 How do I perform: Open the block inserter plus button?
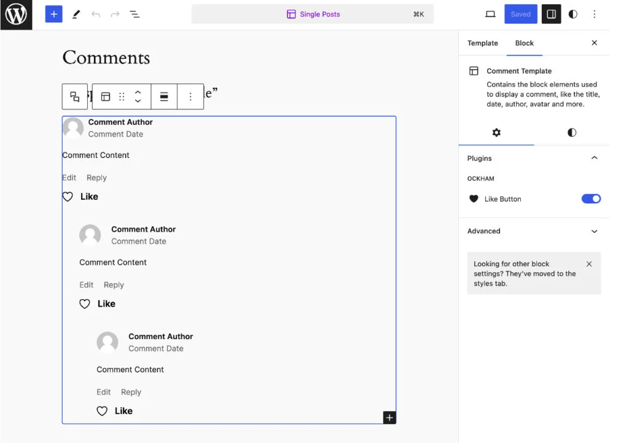[x=54, y=14]
